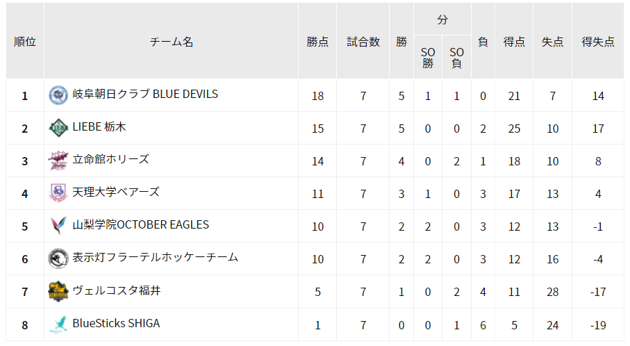Open the 岐阜朝日クラブ BLUE DEVILS team name

pos(145,94)
